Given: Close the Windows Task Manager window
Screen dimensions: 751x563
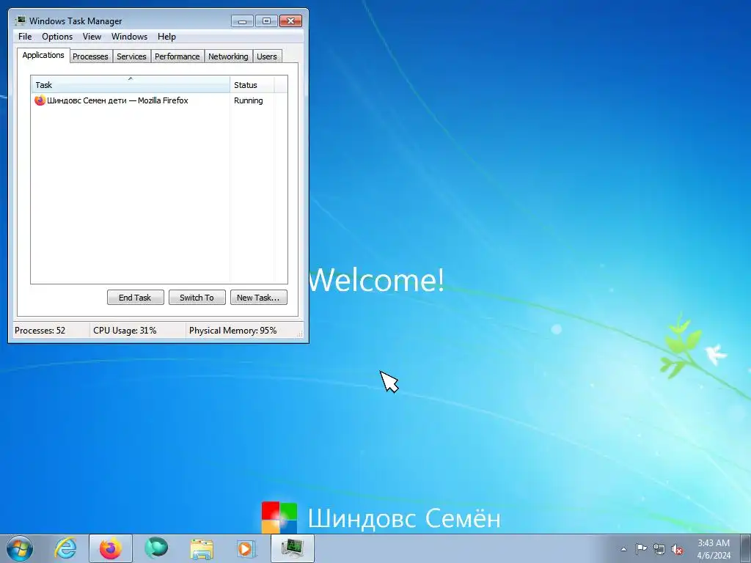Looking at the screenshot, I should (290, 21).
